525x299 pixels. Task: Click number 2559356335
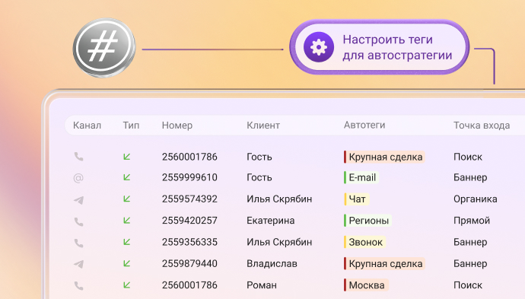point(189,242)
